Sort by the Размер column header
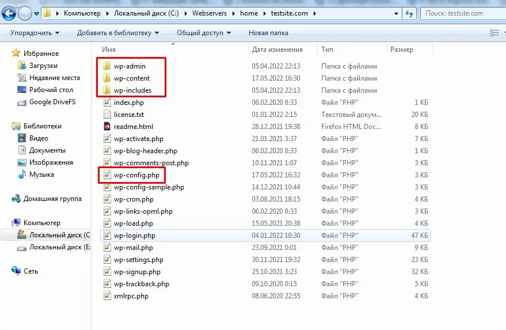 (x=401, y=50)
